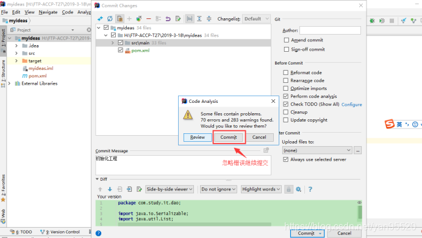422x238 pixels.
Task: Enable the Optimize imports checkbox
Action: pos(285,88)
